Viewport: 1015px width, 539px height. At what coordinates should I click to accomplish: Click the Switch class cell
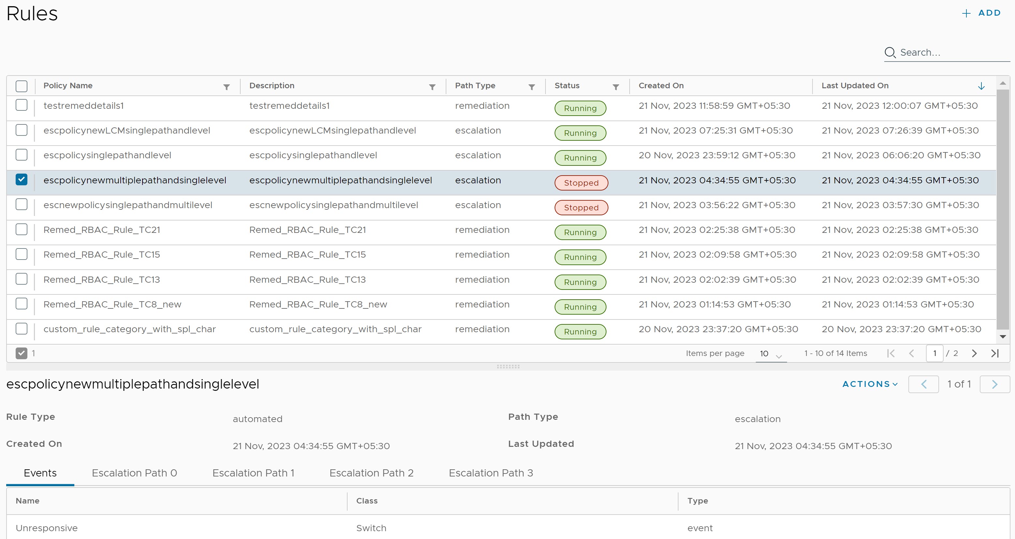click(x=371, y=528)
